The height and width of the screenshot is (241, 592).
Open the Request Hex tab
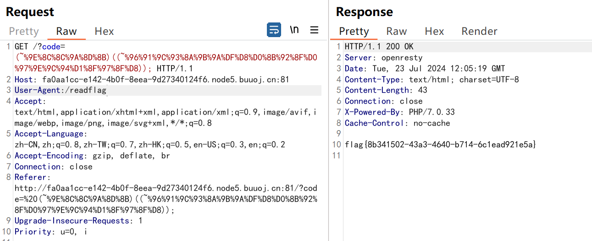(x=104, y=31)
